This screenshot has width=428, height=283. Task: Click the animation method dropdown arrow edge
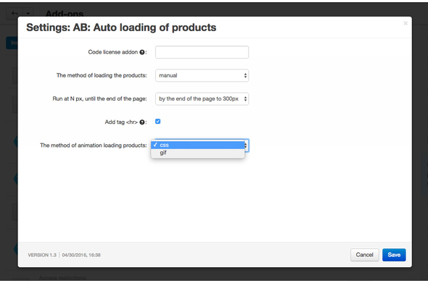(x=247, y=145)
